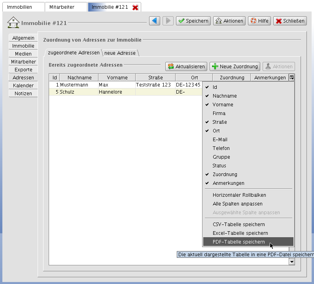Click the column chooser icon in table header
Image resolution: width=314 pixels, height=284 pixels.
click(292, 77)
